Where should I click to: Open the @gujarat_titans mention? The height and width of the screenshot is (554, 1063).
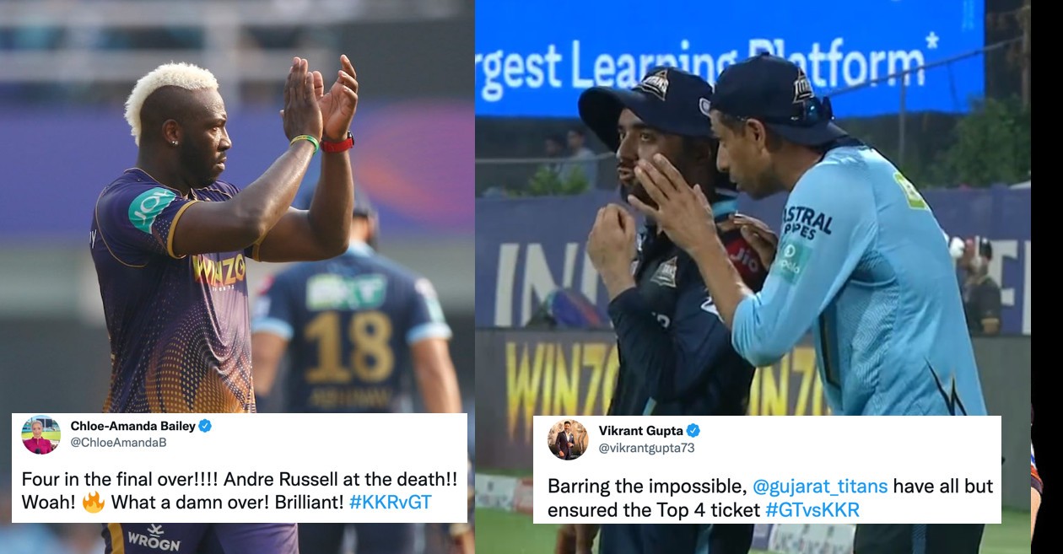(818, 487)
